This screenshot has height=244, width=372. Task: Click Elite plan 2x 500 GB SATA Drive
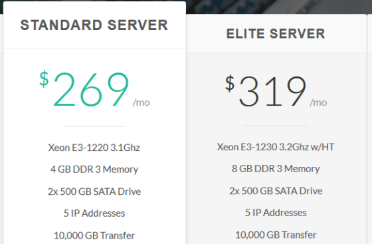[276, 191]
